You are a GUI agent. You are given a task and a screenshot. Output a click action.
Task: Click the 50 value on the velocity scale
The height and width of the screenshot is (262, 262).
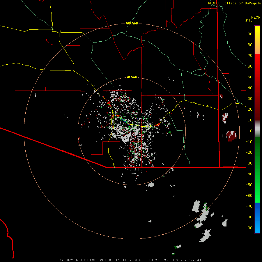coord(250,77)
